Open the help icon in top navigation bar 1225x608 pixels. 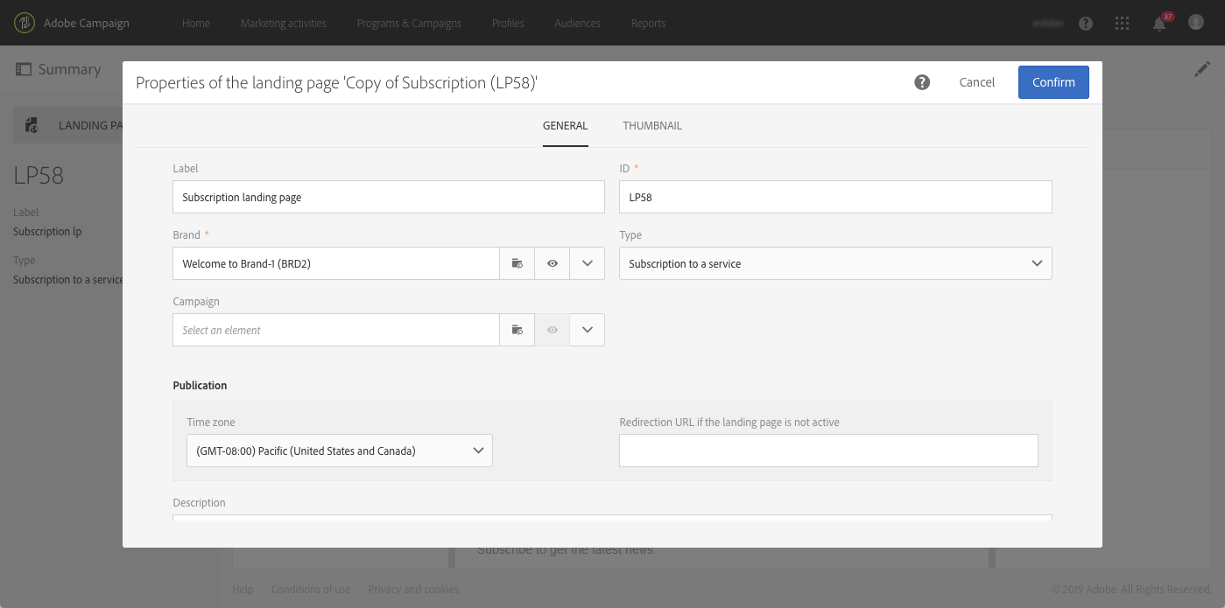[x=1086, y=24]
